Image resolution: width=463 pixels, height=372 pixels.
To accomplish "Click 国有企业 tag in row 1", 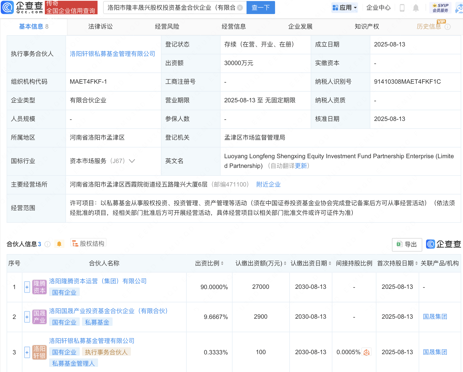I will [x=64, y=292].
